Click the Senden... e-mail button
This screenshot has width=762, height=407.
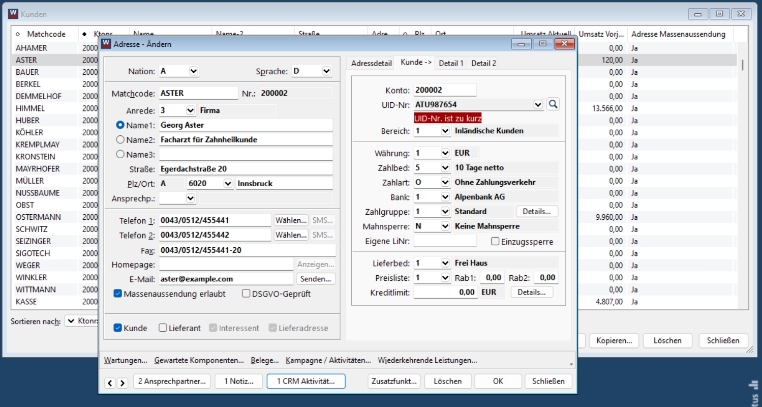316,279
